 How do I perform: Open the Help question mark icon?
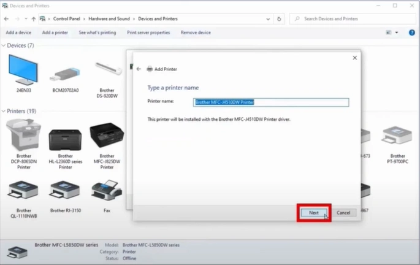click(411, 33)
